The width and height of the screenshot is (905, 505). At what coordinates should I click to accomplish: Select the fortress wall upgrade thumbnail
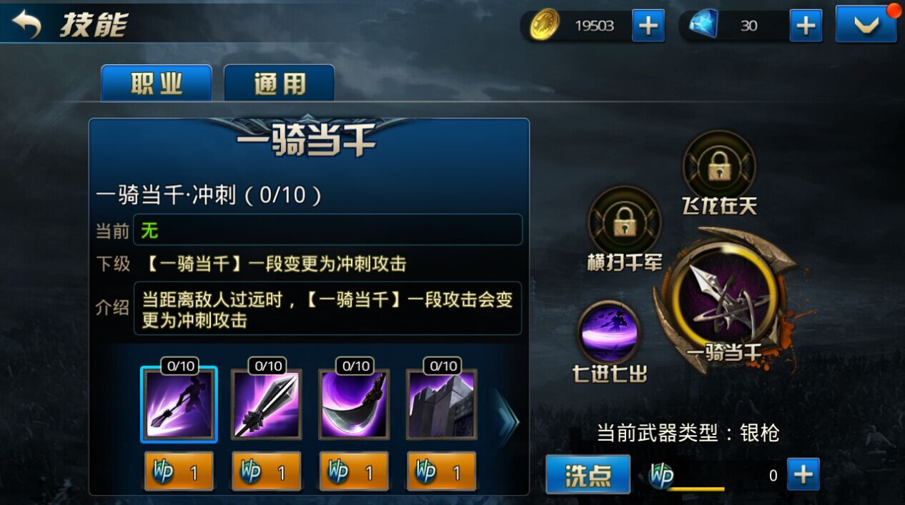442,405
